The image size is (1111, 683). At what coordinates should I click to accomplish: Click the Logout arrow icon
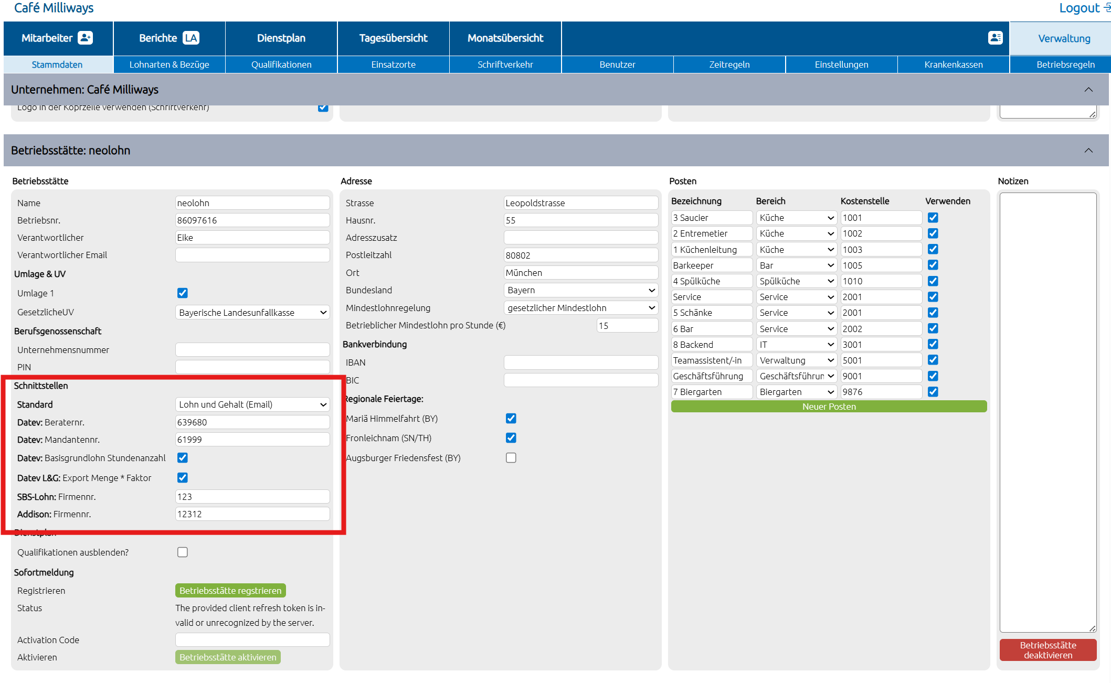coord(1106,8)
